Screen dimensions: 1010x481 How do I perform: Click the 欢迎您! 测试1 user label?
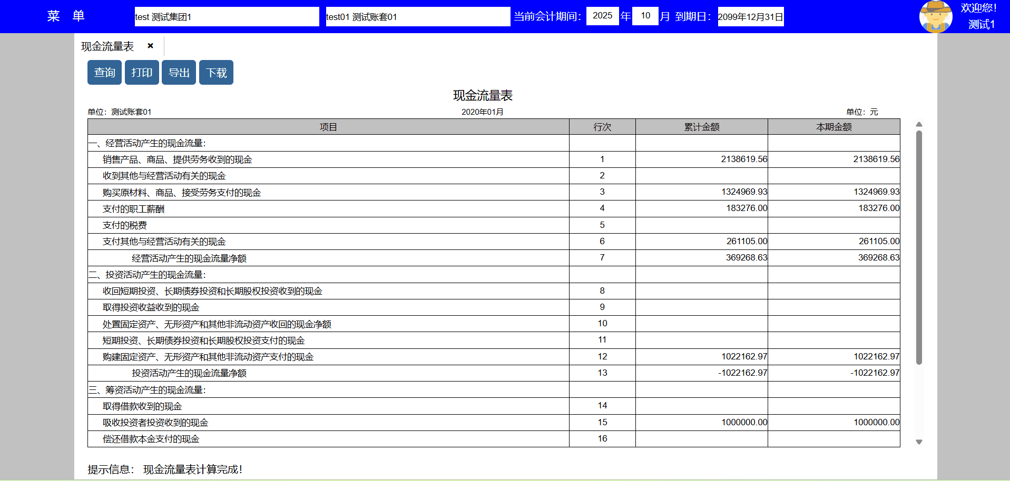(978, 16)
